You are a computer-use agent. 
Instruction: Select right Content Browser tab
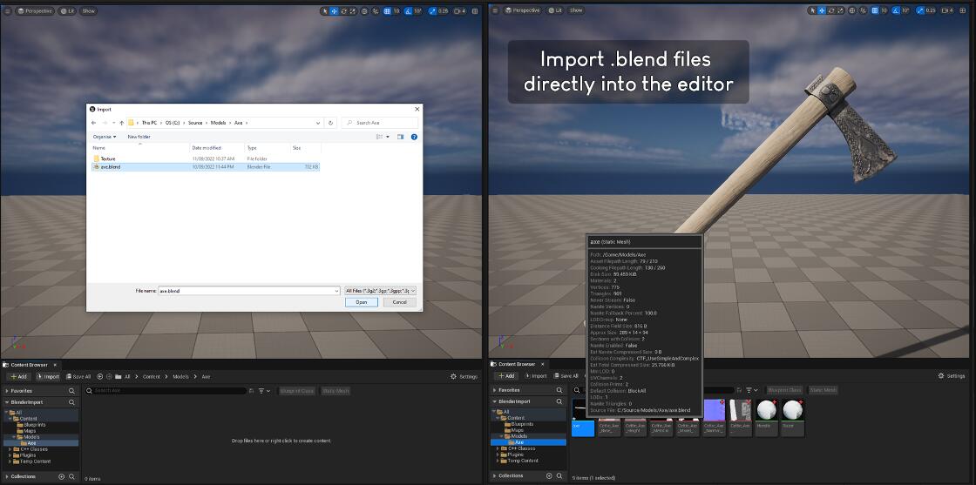518,364
